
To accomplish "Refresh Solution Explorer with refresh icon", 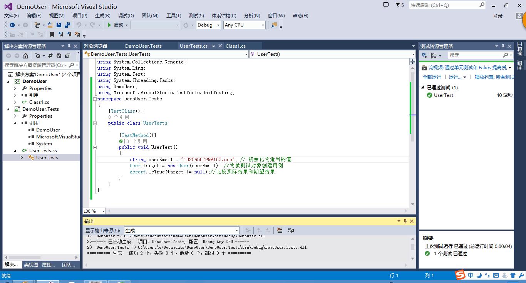I will tap(59, 56).
